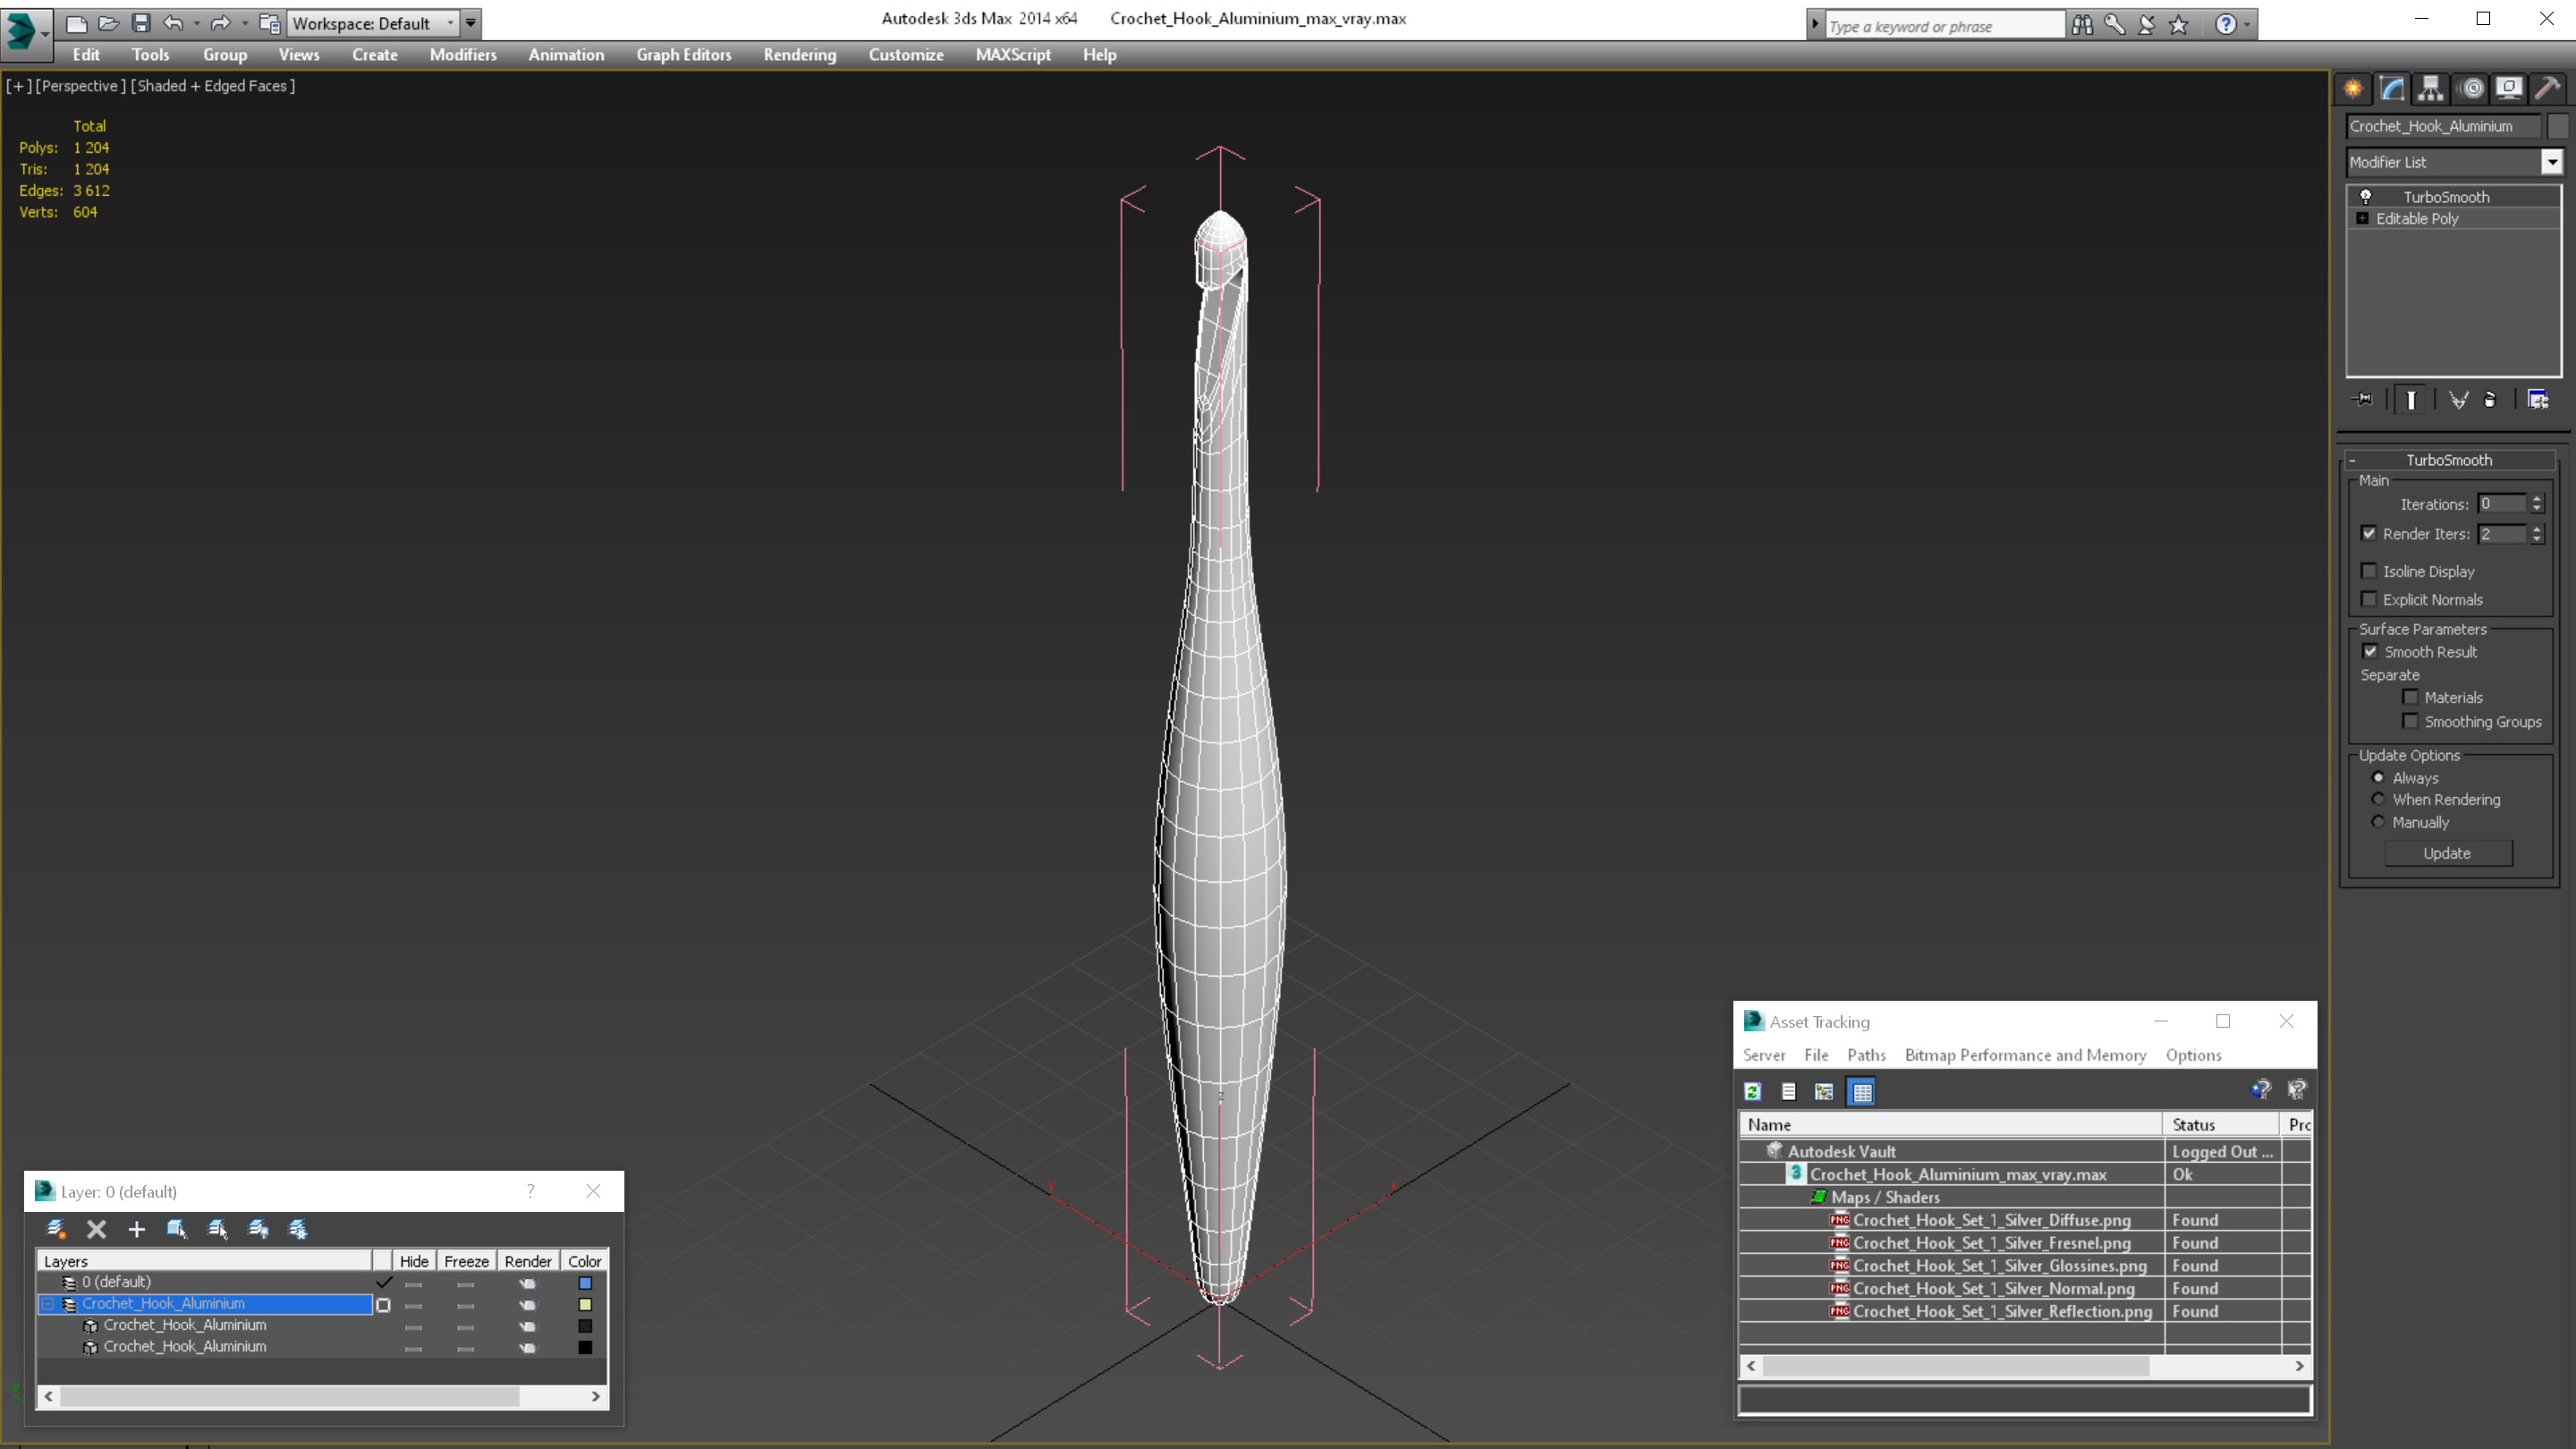Open Redo history dropdown arrow

(x=244, y=23)
